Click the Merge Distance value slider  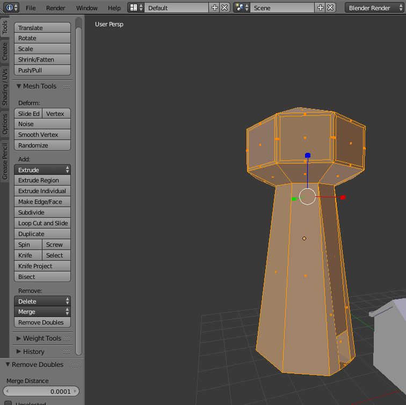point(41,391)
